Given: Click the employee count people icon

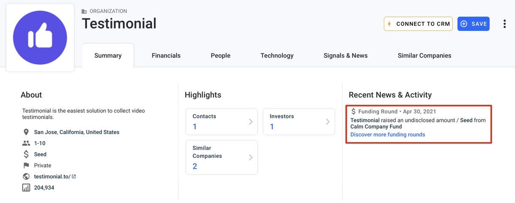Looking at the screenshot, I should coord(26,143).
